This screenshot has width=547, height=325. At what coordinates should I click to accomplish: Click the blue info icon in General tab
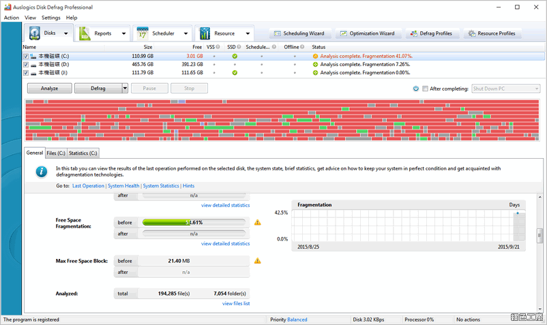coord(42,172)
